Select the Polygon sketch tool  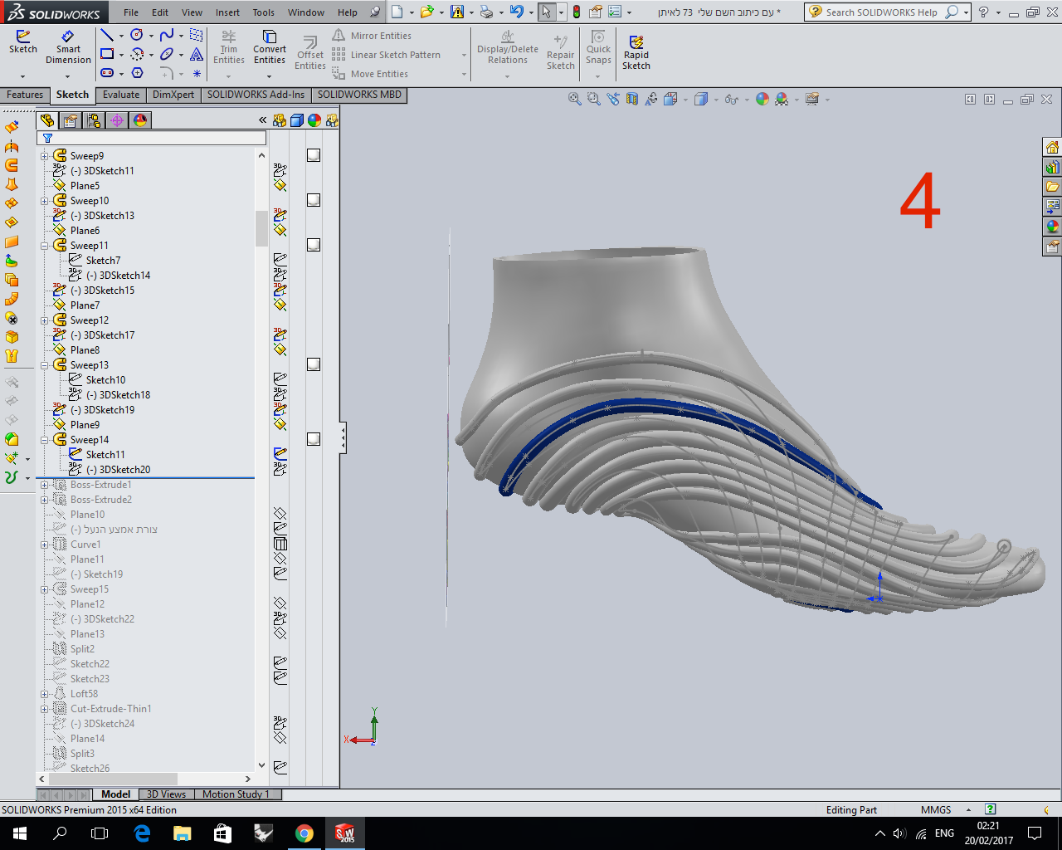click(138, 73)
